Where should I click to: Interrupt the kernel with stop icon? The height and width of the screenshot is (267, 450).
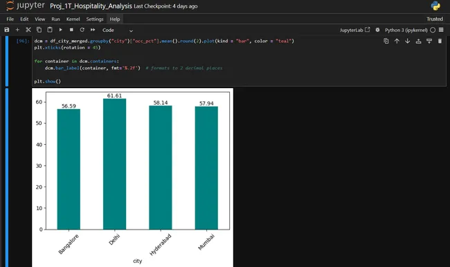click(x=71, y=30)
